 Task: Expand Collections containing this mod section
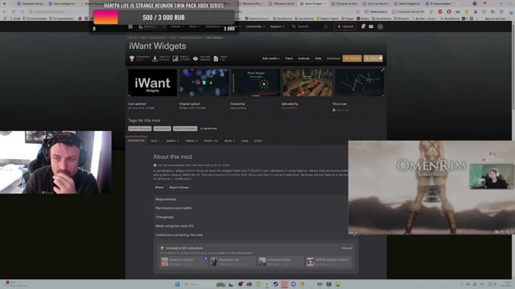[251, 235]
